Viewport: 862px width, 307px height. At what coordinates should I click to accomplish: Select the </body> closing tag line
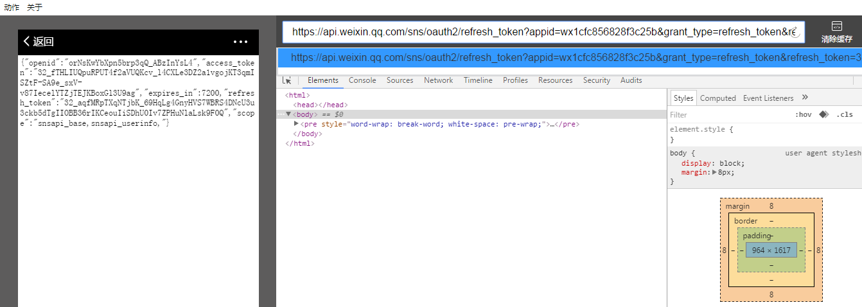pos(307,134)
